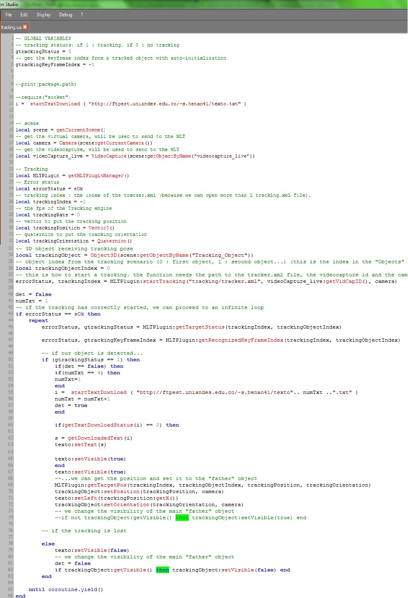The height and width of the screenshot is (598, 408).
Task: Select the tracking.lua file tab
Action: click(11, 27)
